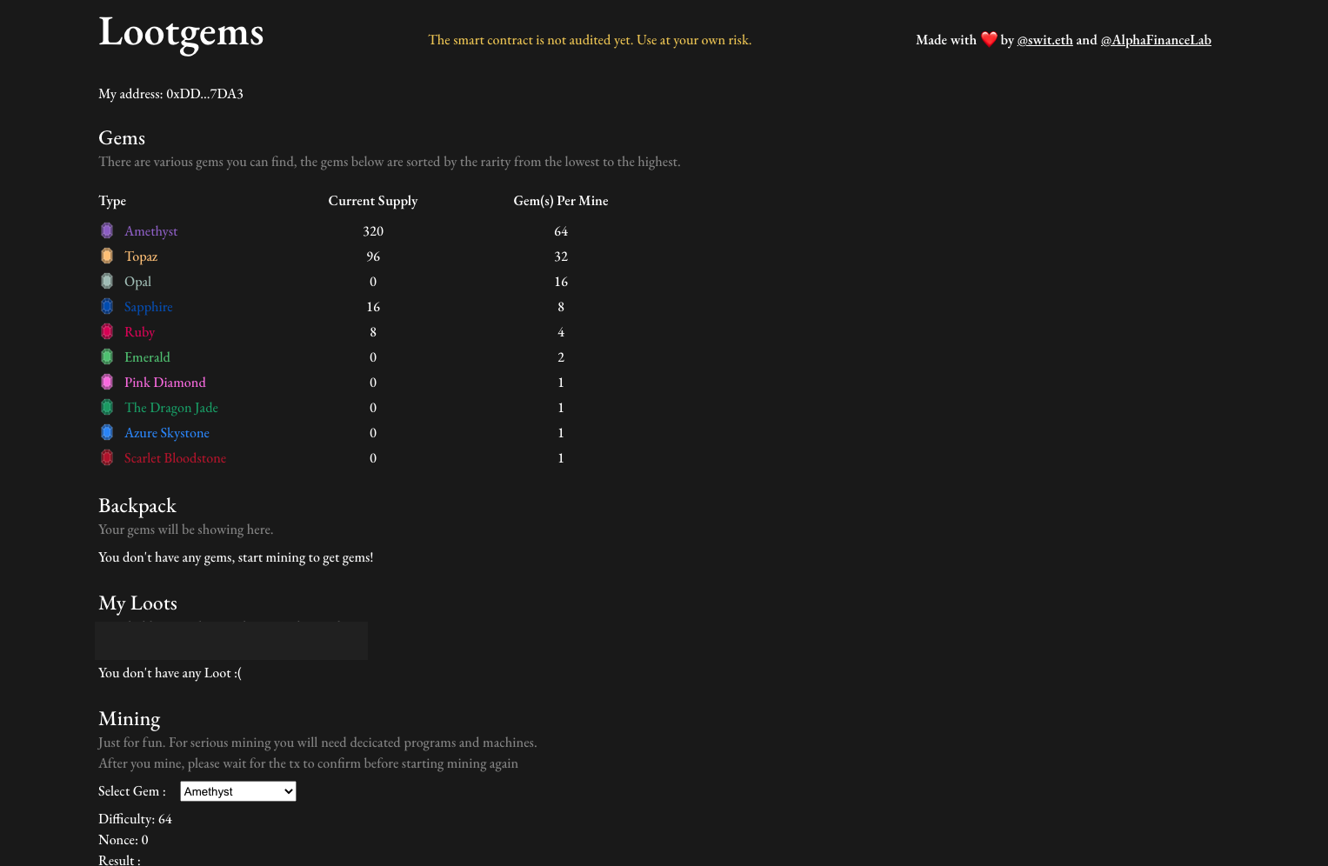Click the Mining section heading
This screenshot has height=866, width=1328.
pyautogui.click(x=130, y=719)
